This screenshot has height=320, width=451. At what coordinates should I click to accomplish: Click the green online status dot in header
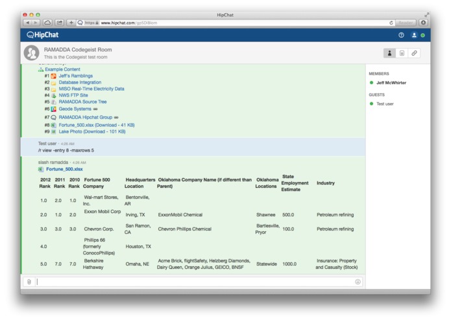(423, 35)
